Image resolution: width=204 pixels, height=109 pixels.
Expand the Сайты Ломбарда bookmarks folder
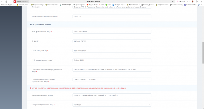point(7,5)
